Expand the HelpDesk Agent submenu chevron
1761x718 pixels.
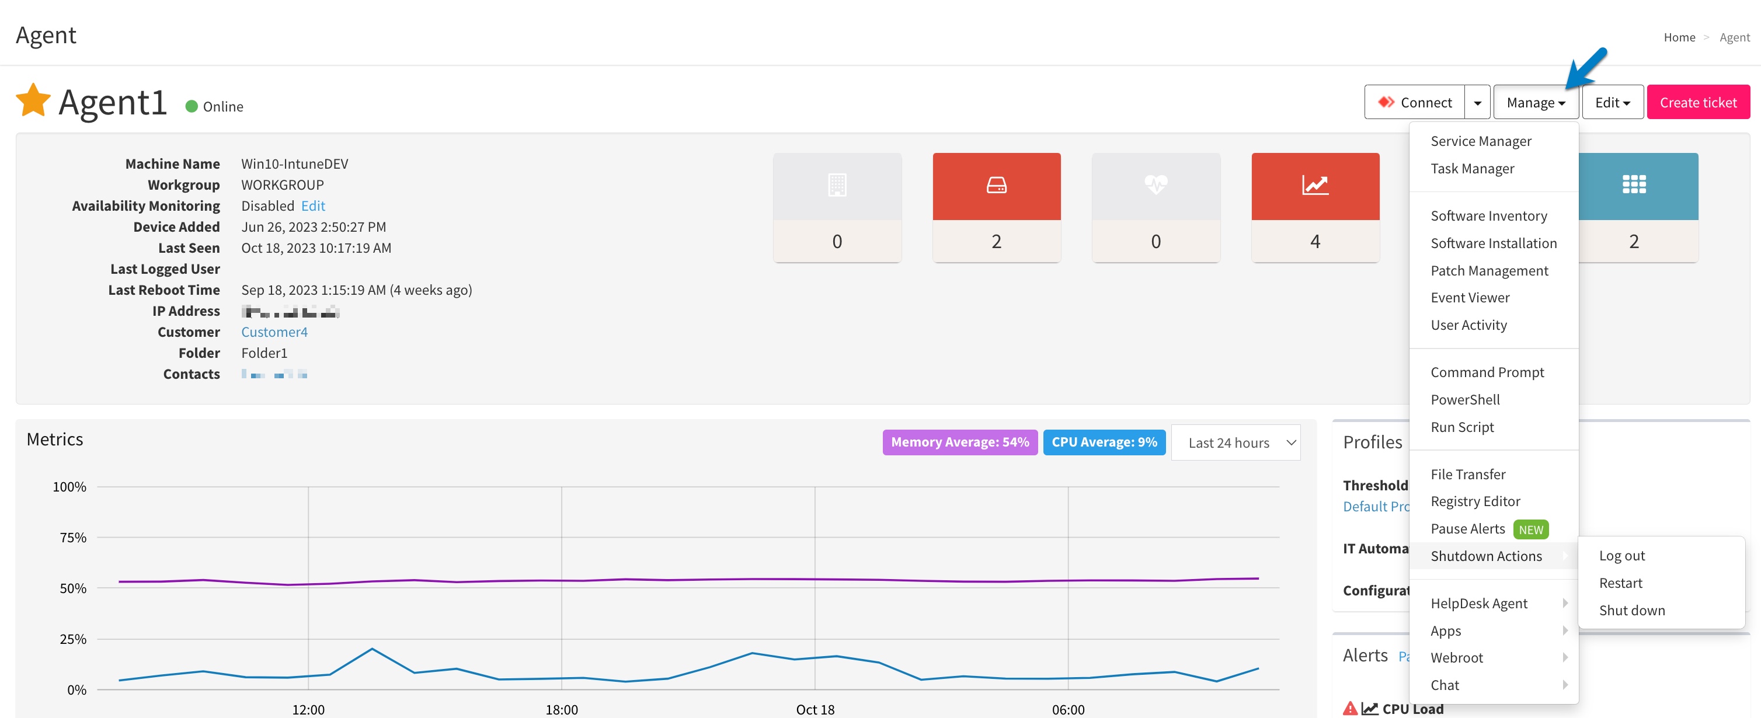point(1565,602)
